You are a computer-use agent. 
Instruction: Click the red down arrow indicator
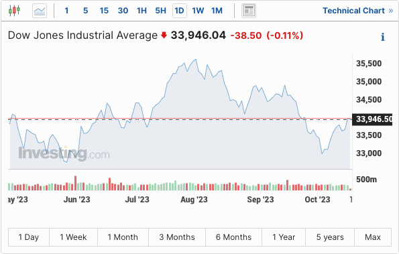pos(164,35)
